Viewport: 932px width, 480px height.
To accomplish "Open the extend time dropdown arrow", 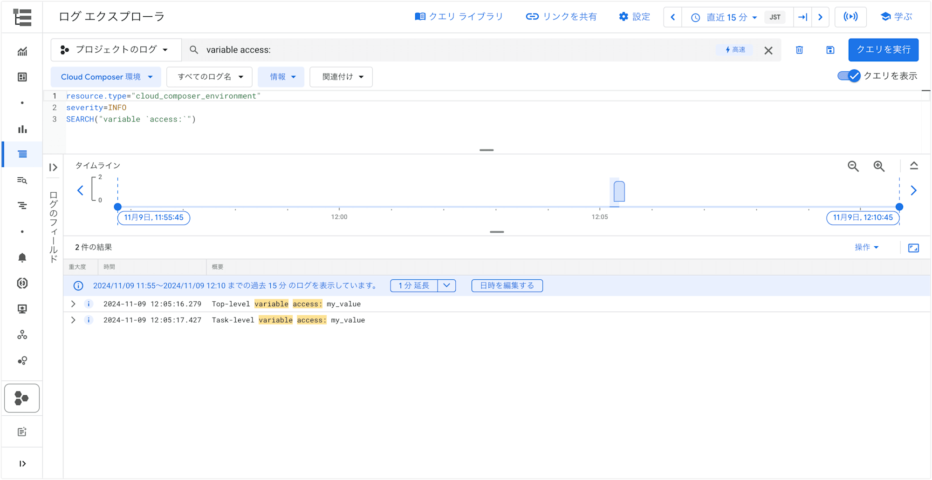I will click(x=446, y=285).
